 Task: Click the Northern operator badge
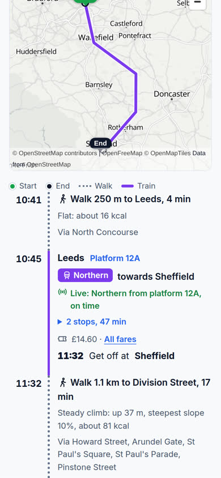coord(86,275)
